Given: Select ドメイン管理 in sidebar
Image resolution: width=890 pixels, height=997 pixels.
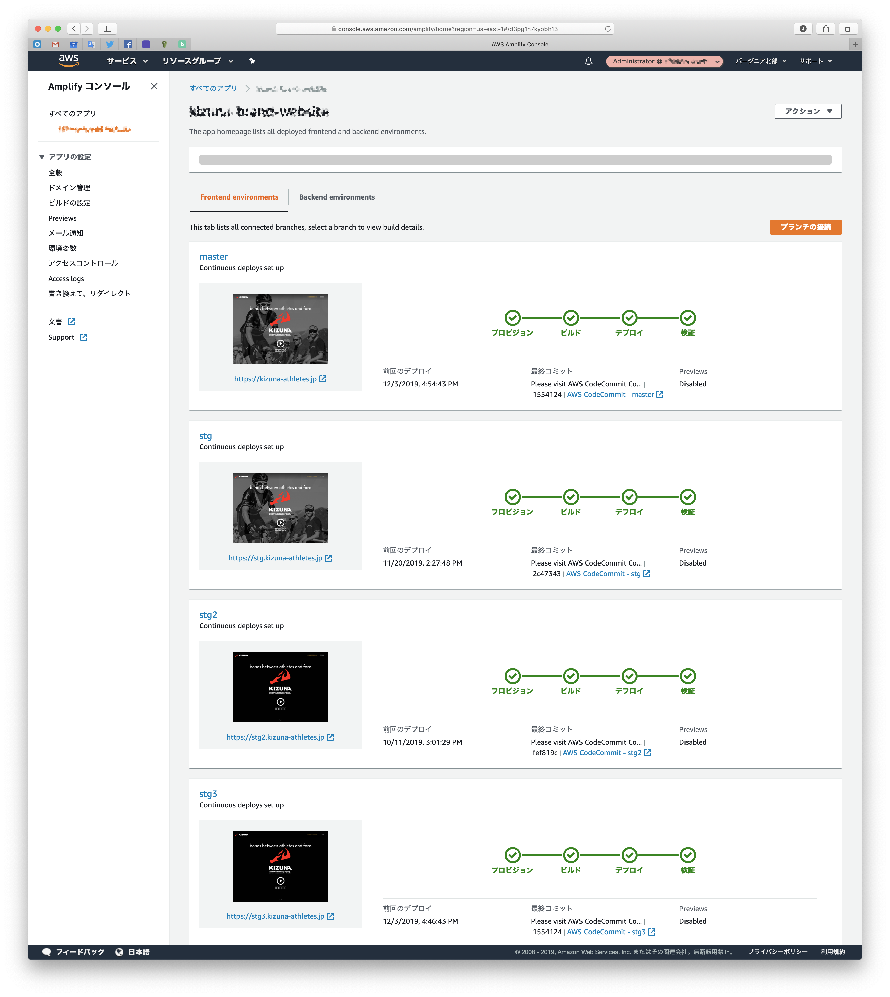Looking at the screenshot, I should (69, 188).
